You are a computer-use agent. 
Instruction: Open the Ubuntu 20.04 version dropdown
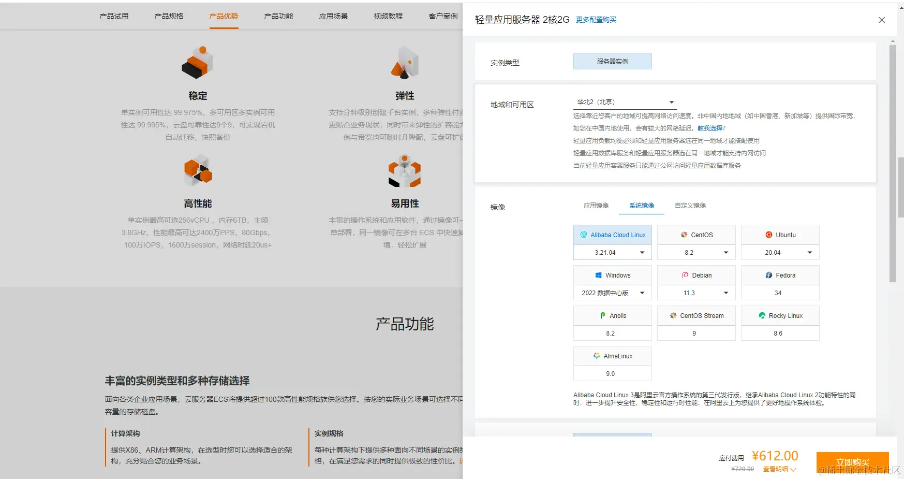[x=780, y=252]
